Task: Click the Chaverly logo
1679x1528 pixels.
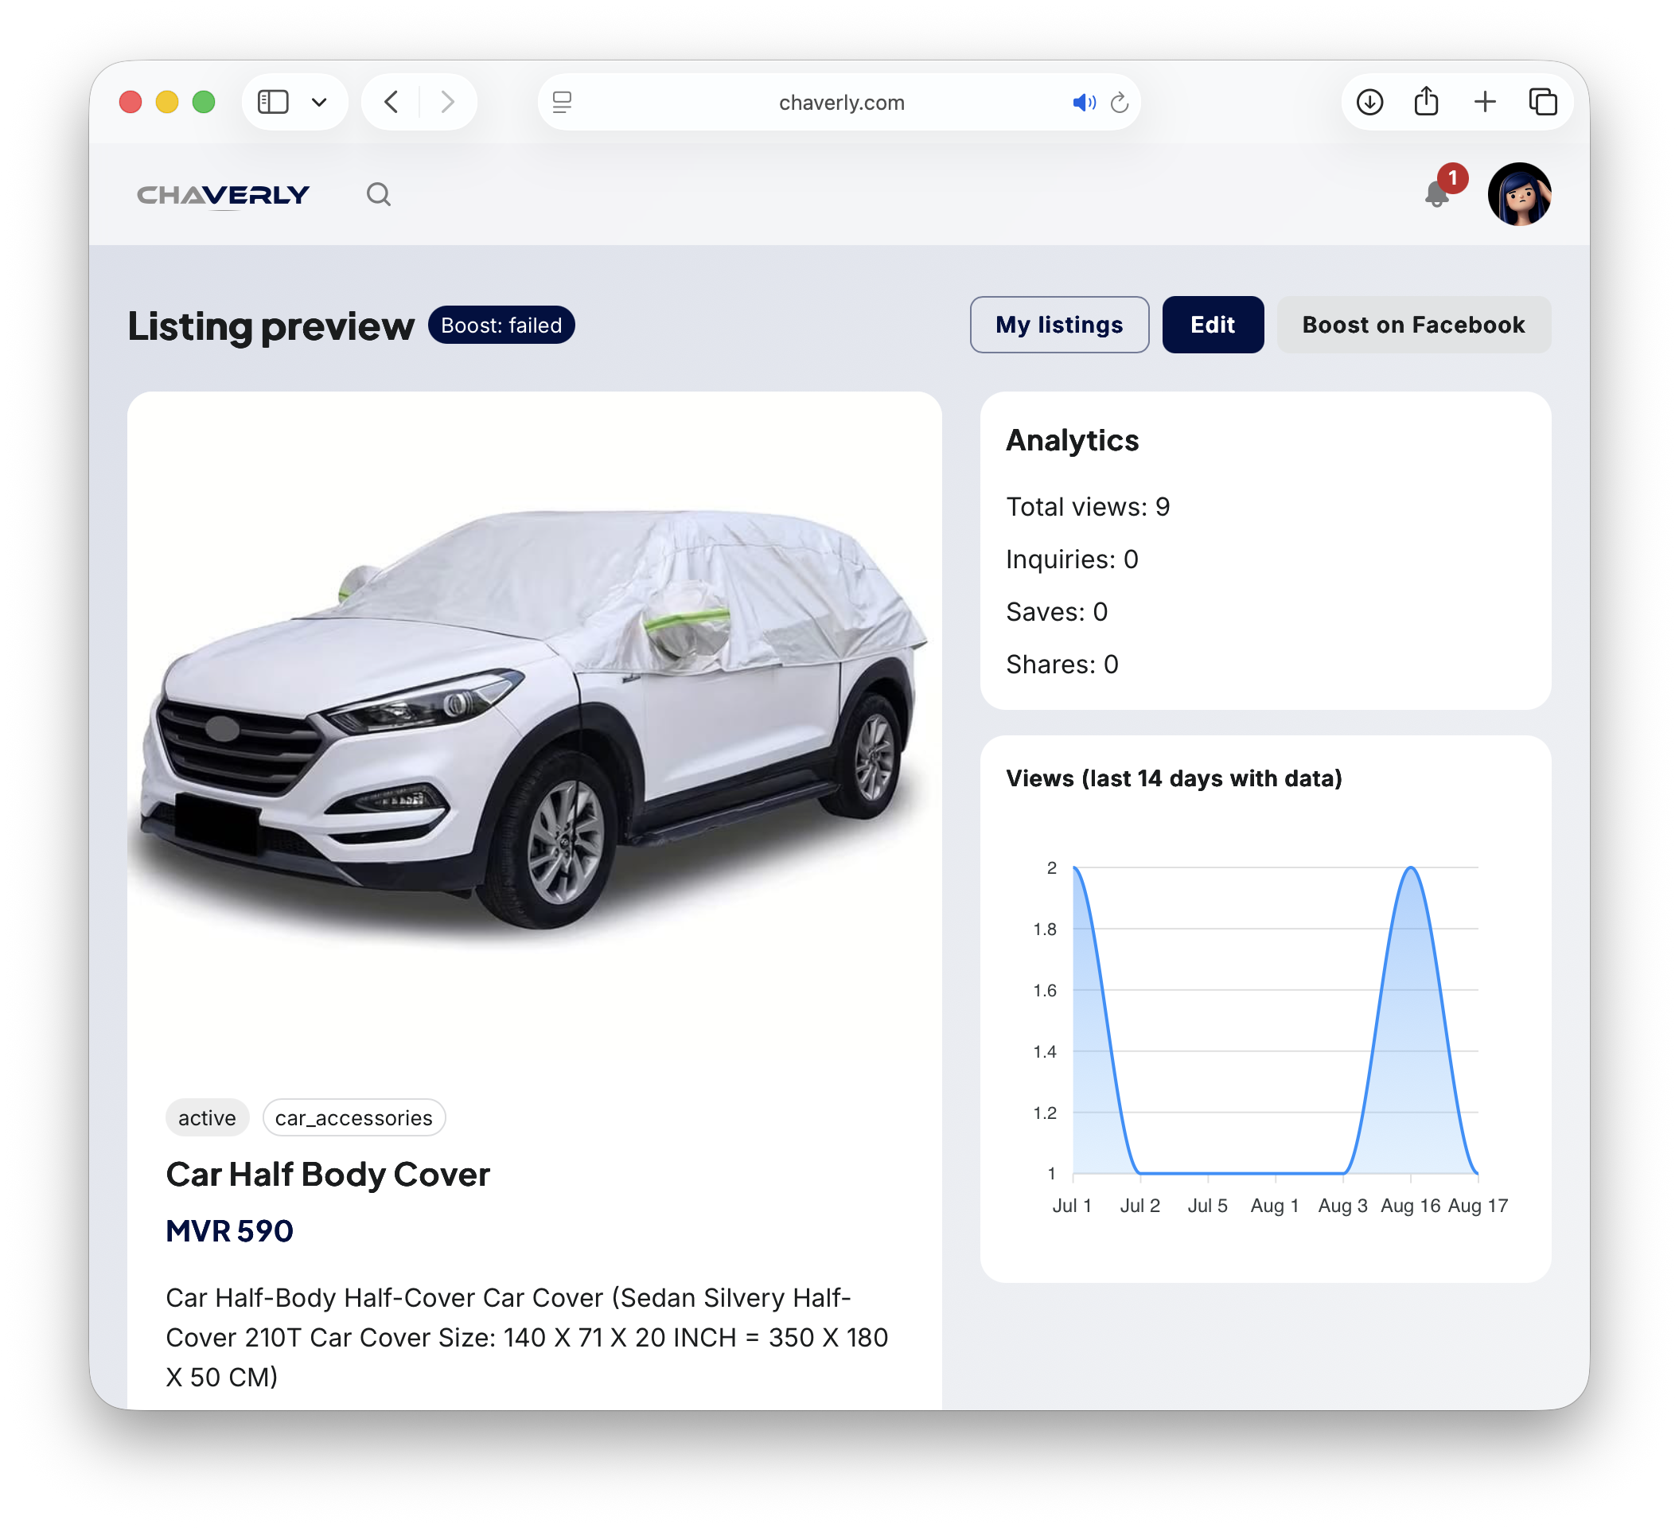Action: [222, 195]
